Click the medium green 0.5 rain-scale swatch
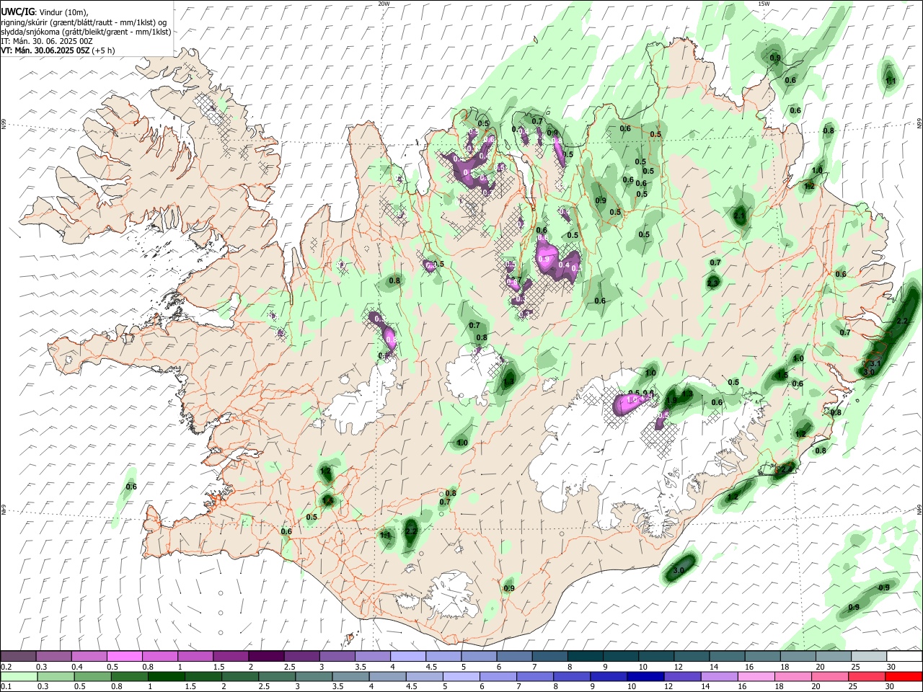 click(x=92, y=677)
